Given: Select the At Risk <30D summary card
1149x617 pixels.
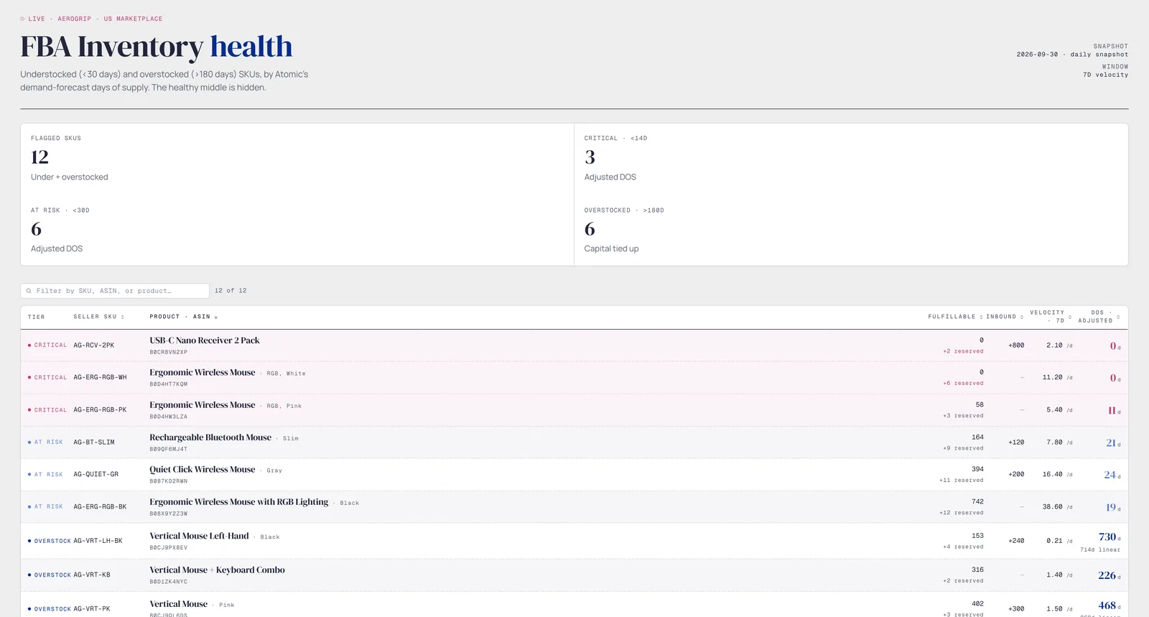Looking at the screenshot, I should pyautogui.click(x=297, y=230).
